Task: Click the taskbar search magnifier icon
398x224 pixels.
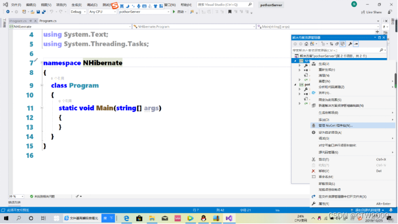Action: 18,218
